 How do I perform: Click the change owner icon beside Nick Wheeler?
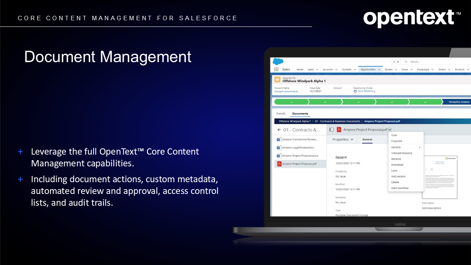click(375, 91)
